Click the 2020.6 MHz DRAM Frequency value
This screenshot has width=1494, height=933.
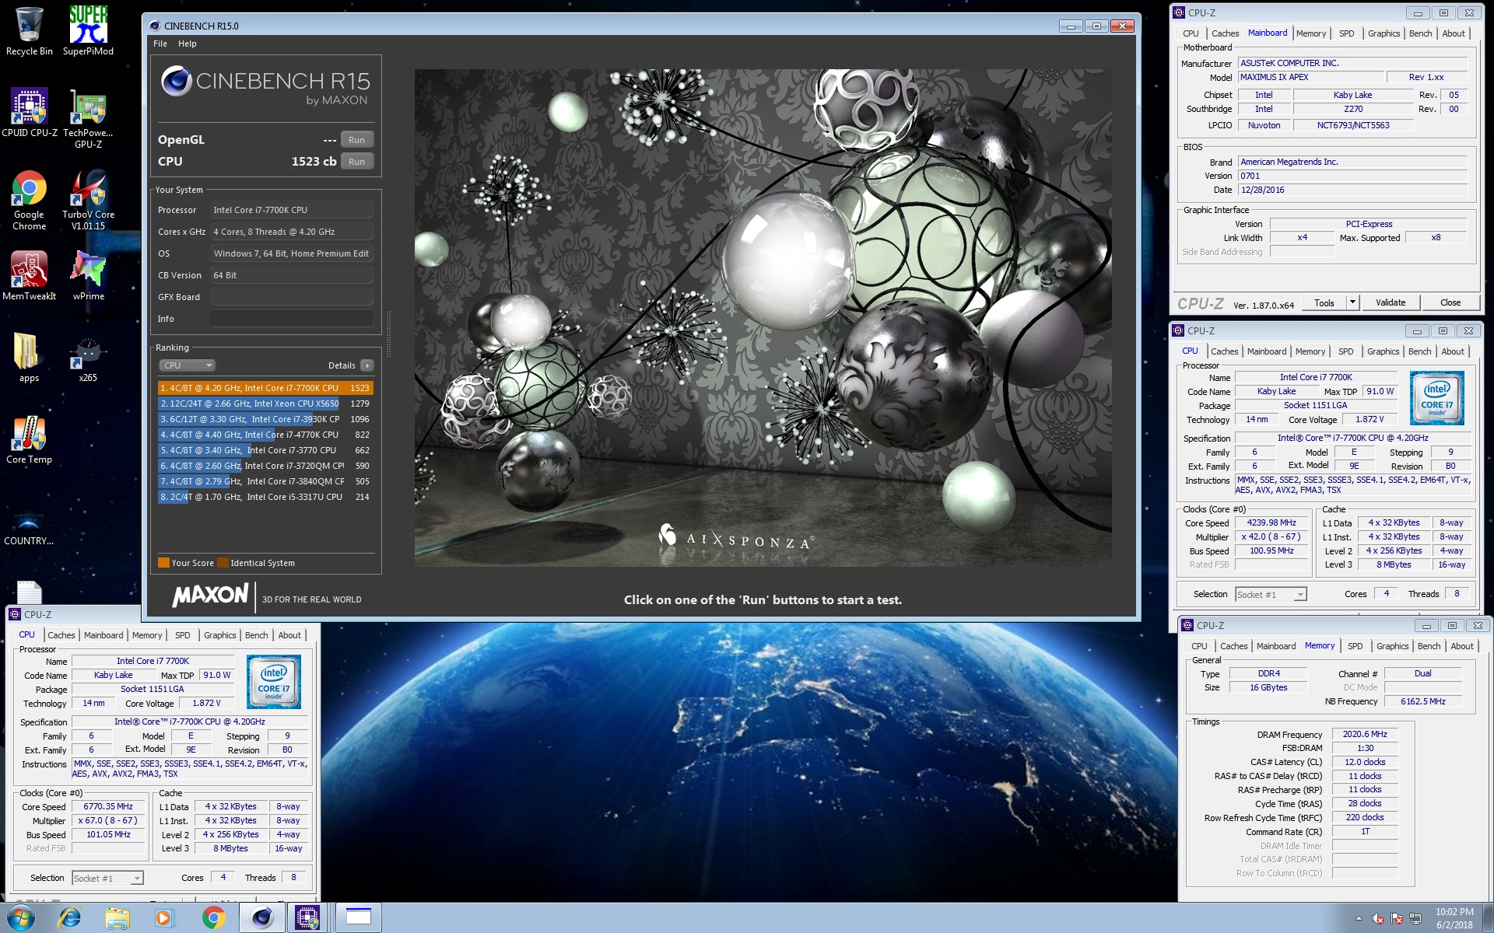tap(1365, 734)
